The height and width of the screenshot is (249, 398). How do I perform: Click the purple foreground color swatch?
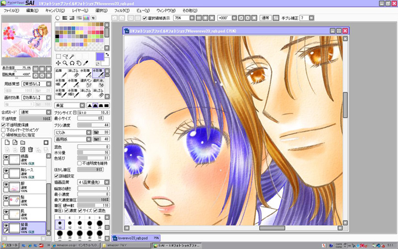click(x=100, y=57)
